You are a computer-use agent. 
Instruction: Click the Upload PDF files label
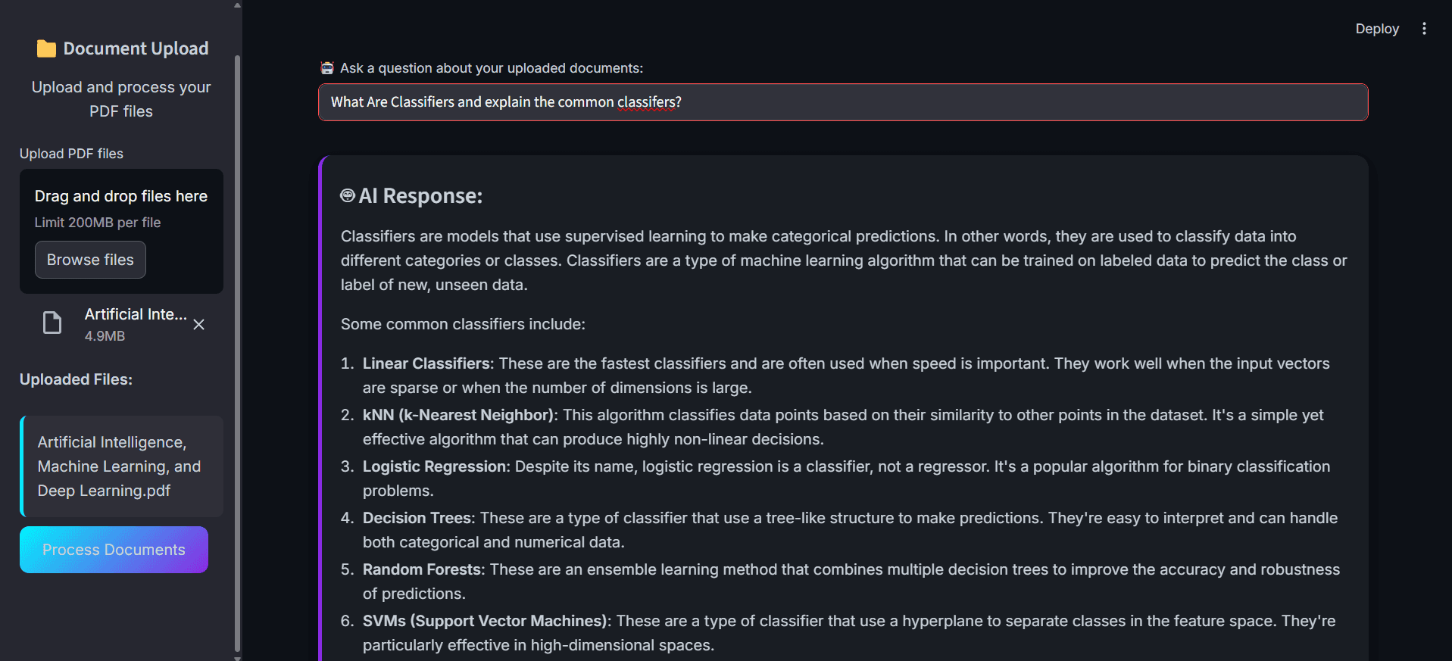(71, 153)
